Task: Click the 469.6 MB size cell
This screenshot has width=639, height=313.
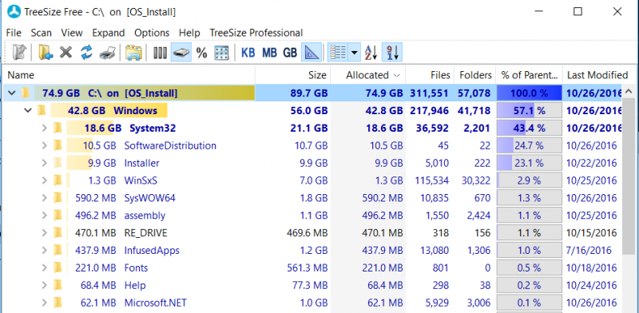Action: [307, 232]
